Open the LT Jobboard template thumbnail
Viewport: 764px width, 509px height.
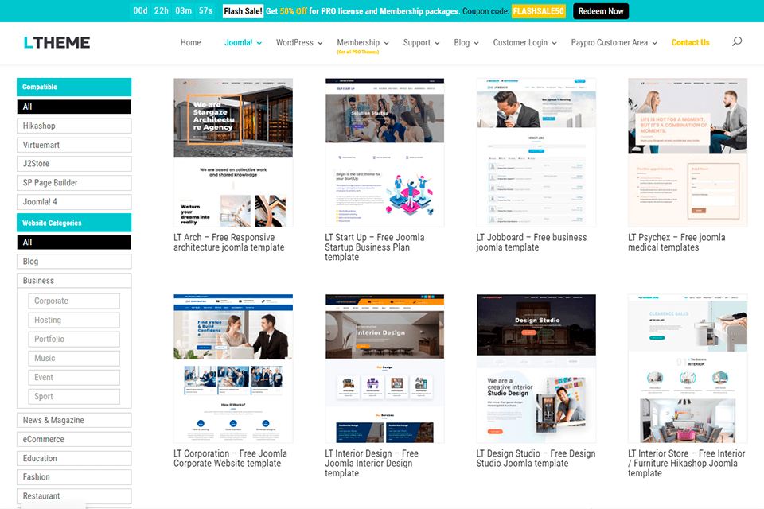536,153
